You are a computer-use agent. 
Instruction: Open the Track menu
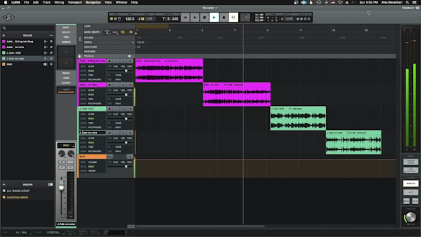coord(46,2)
